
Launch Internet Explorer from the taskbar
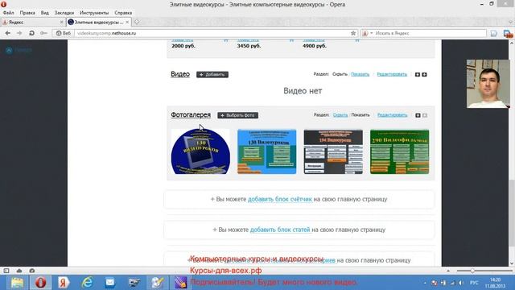[87, 283]
